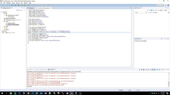170x95 pixels.
Task: Remove Launch icon in Console
Action: pyautogui.click(x=142, y=70)
